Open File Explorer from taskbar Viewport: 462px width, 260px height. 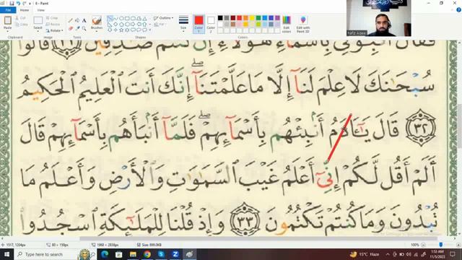pyautogui.click(x=133, y=254)
